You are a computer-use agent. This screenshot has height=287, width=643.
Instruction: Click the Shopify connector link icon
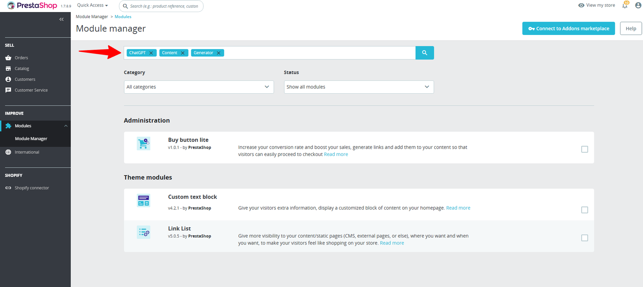point(8,188)
